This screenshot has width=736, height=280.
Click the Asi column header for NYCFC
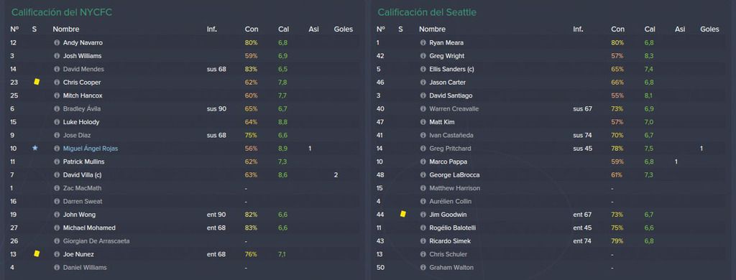(313, 29)
